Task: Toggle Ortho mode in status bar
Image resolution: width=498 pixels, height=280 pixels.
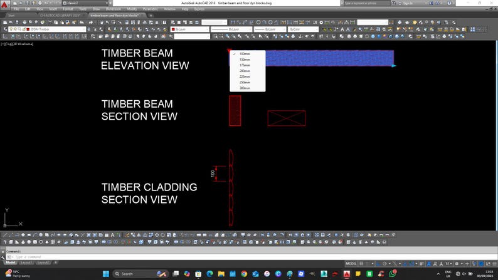Action: pos(379,264)
